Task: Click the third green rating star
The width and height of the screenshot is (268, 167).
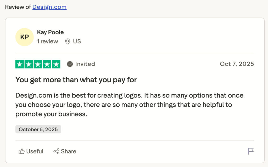Action: 38,64
